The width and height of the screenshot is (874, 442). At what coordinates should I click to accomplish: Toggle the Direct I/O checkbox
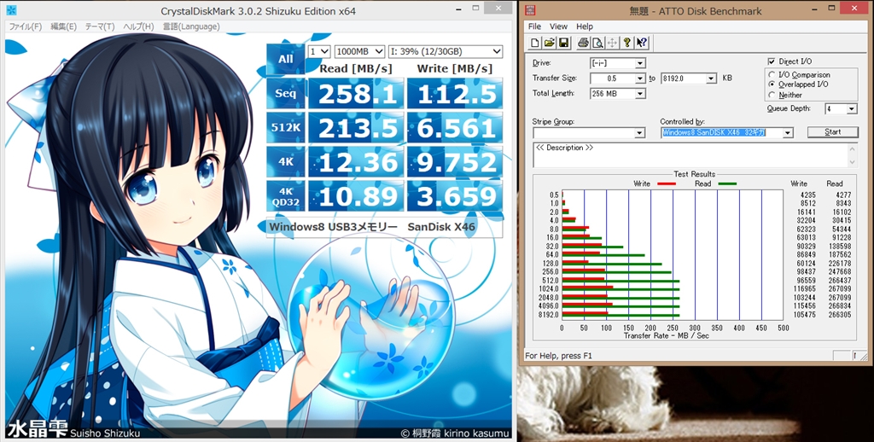pos(772,61)
